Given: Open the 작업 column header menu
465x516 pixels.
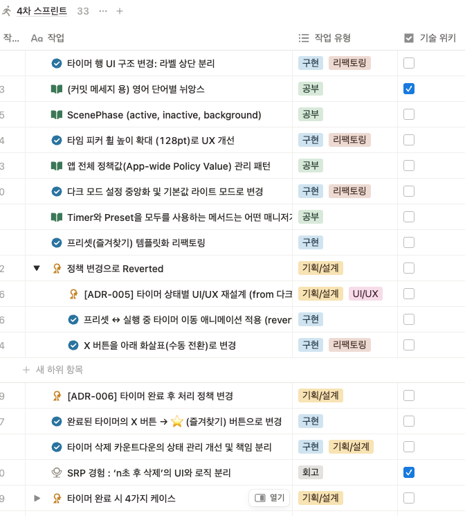Looking at the screenshot, I should click(47, 38).
